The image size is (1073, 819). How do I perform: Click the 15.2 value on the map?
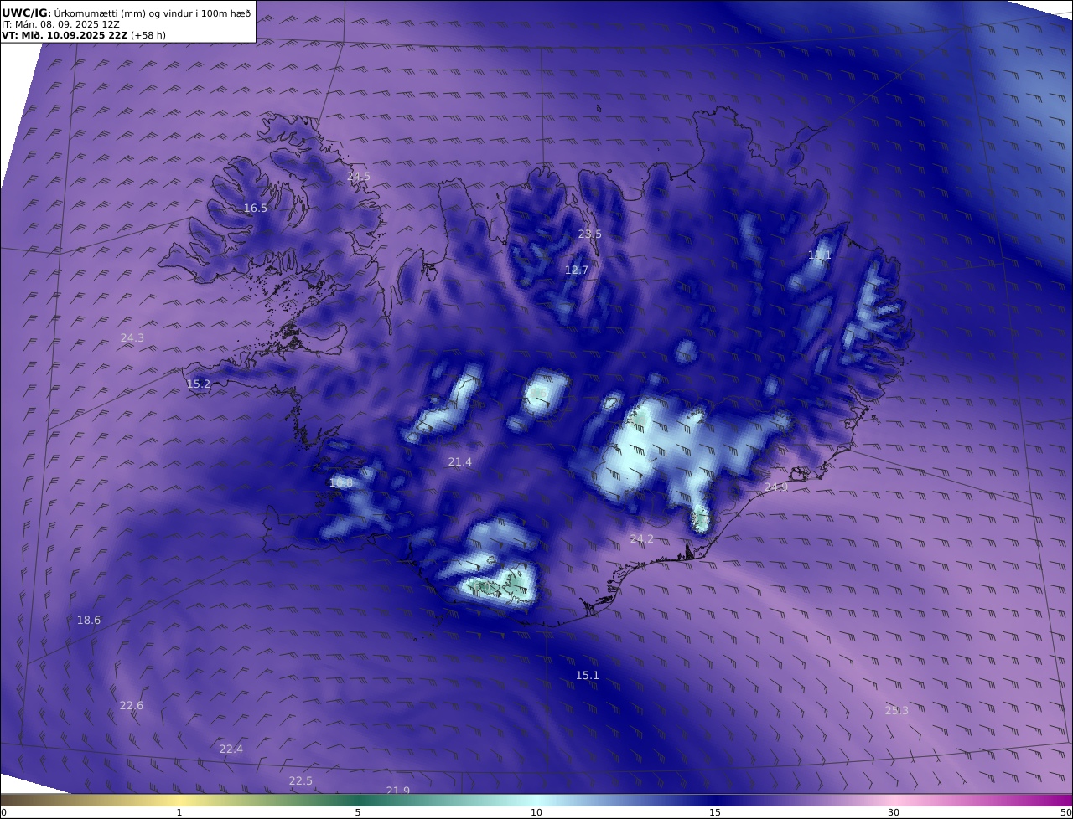point(199,384)
